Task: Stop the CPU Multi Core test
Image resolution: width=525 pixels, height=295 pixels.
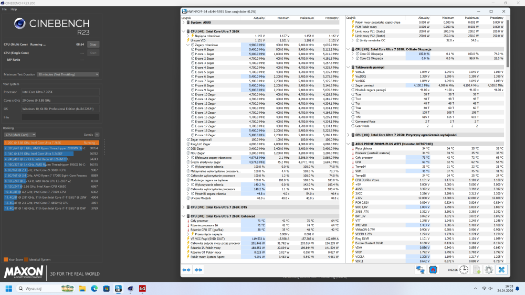Action: tap(93, 45)
